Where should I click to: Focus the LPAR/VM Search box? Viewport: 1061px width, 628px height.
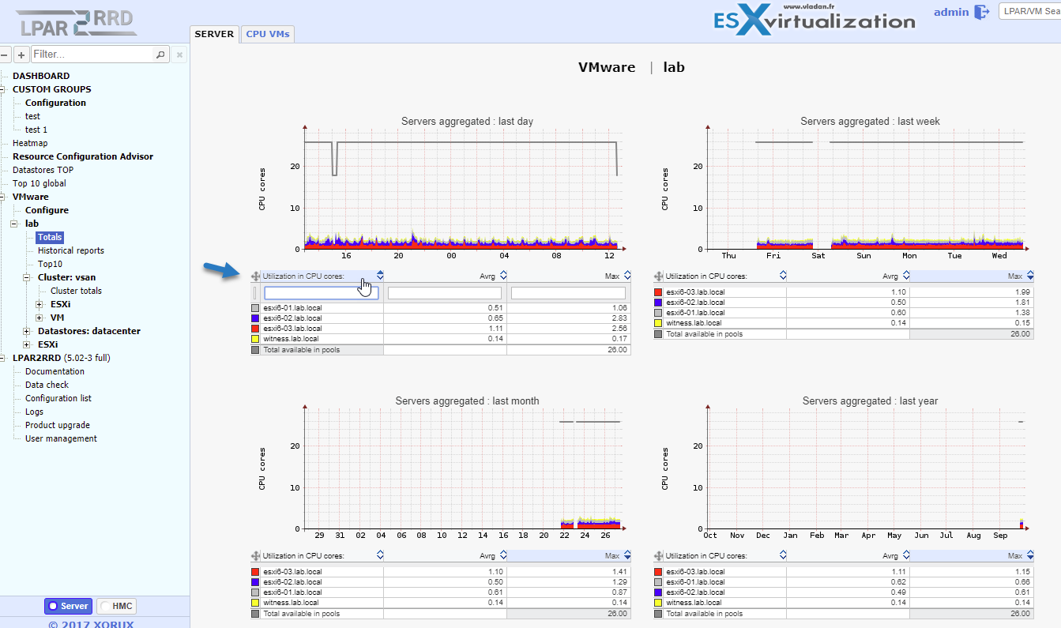1029,11
